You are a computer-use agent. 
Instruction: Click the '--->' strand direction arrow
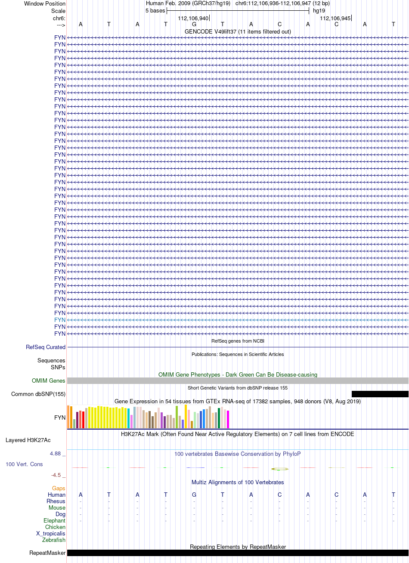pos(60,25)
